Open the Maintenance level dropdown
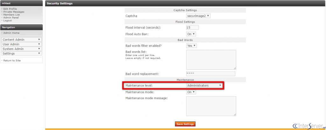Viewport: 326px width, 130px height. [x=204, y=86]
